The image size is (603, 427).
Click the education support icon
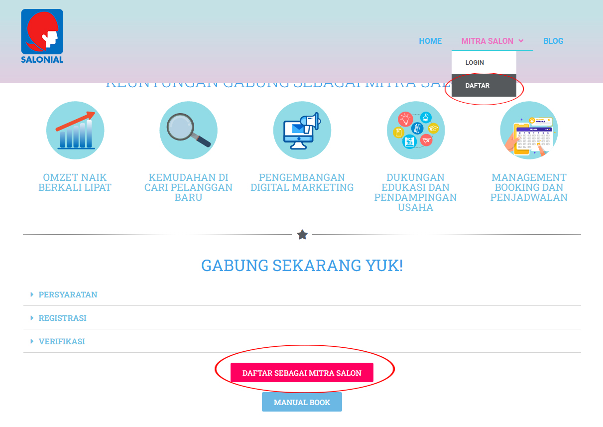416,131
